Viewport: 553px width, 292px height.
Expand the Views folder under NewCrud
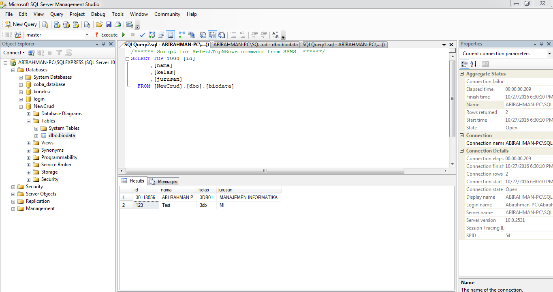tap(28, 143)
